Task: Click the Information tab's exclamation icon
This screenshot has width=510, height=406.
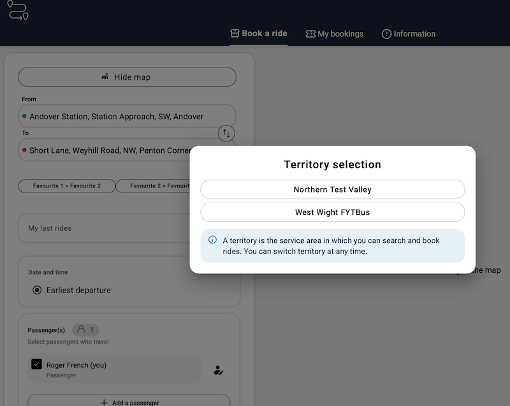Action: (x=386, y=34)
